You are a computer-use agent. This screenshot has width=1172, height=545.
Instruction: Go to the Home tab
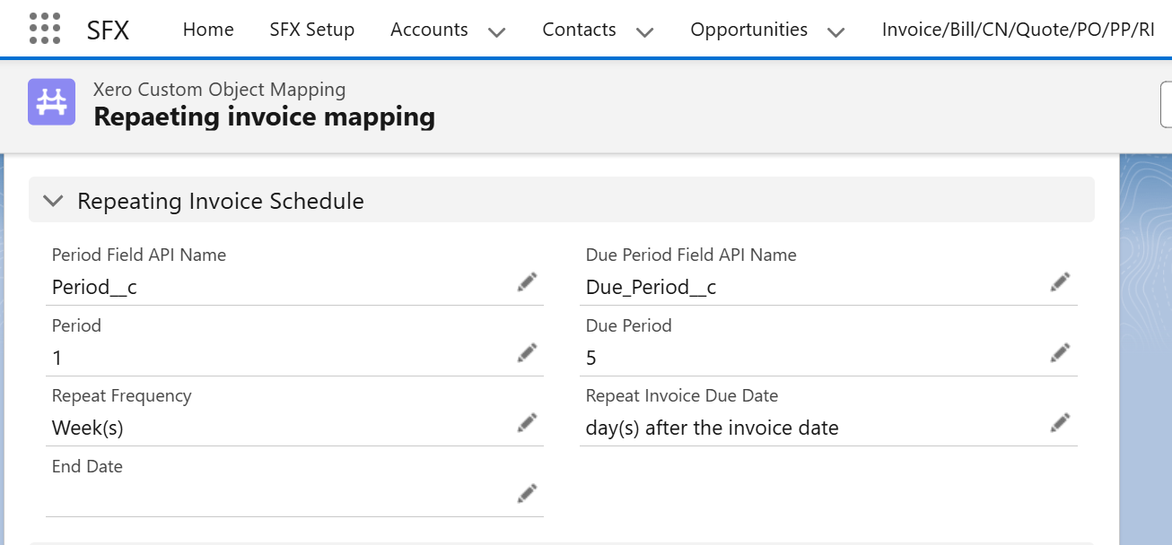click(x=208, y=30)
